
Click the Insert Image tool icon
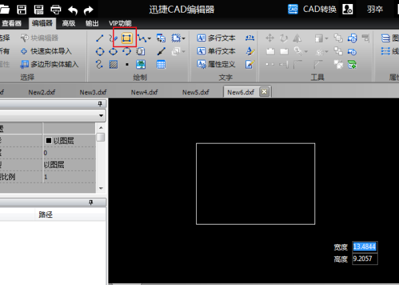point(141,64)
